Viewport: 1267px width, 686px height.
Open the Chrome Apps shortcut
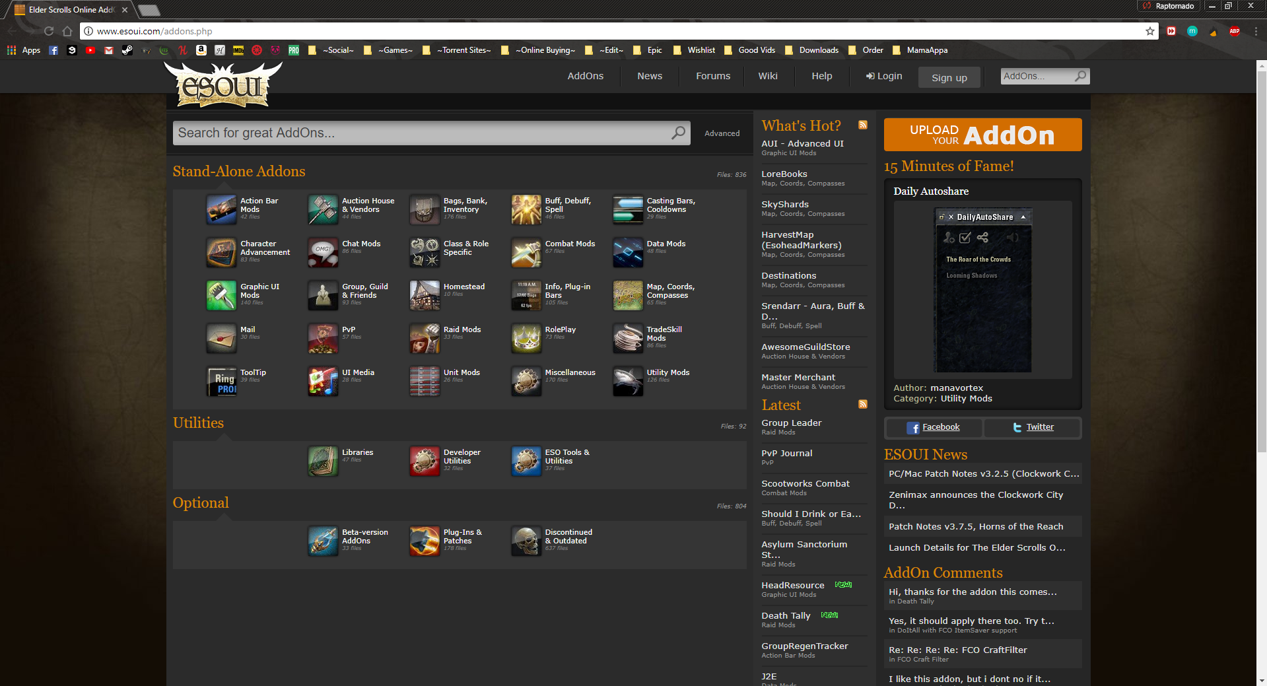point(24,50)
